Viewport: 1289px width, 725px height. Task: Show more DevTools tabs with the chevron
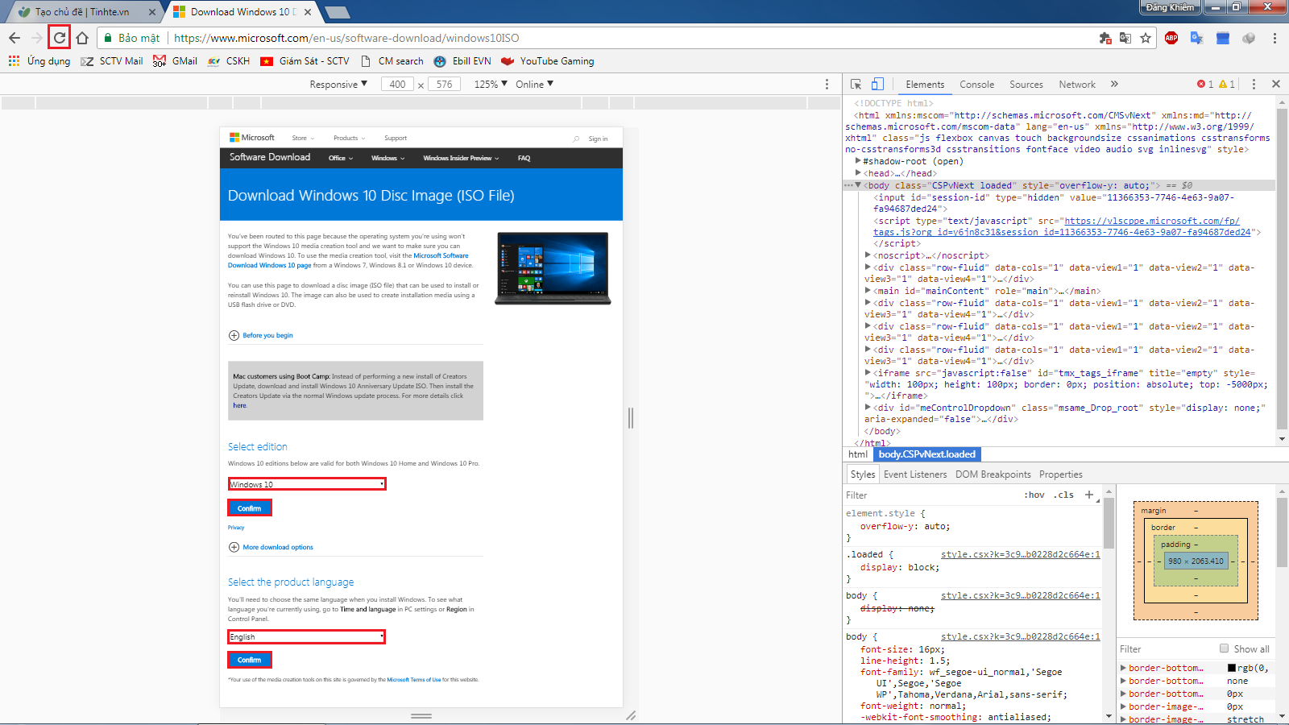pyautogui.click(x=1114, y=84)
